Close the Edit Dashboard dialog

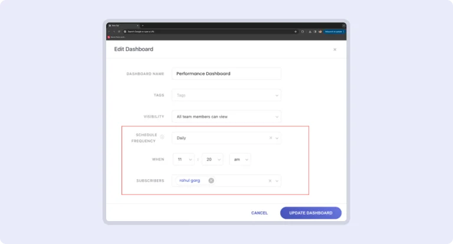click(334, 49)
